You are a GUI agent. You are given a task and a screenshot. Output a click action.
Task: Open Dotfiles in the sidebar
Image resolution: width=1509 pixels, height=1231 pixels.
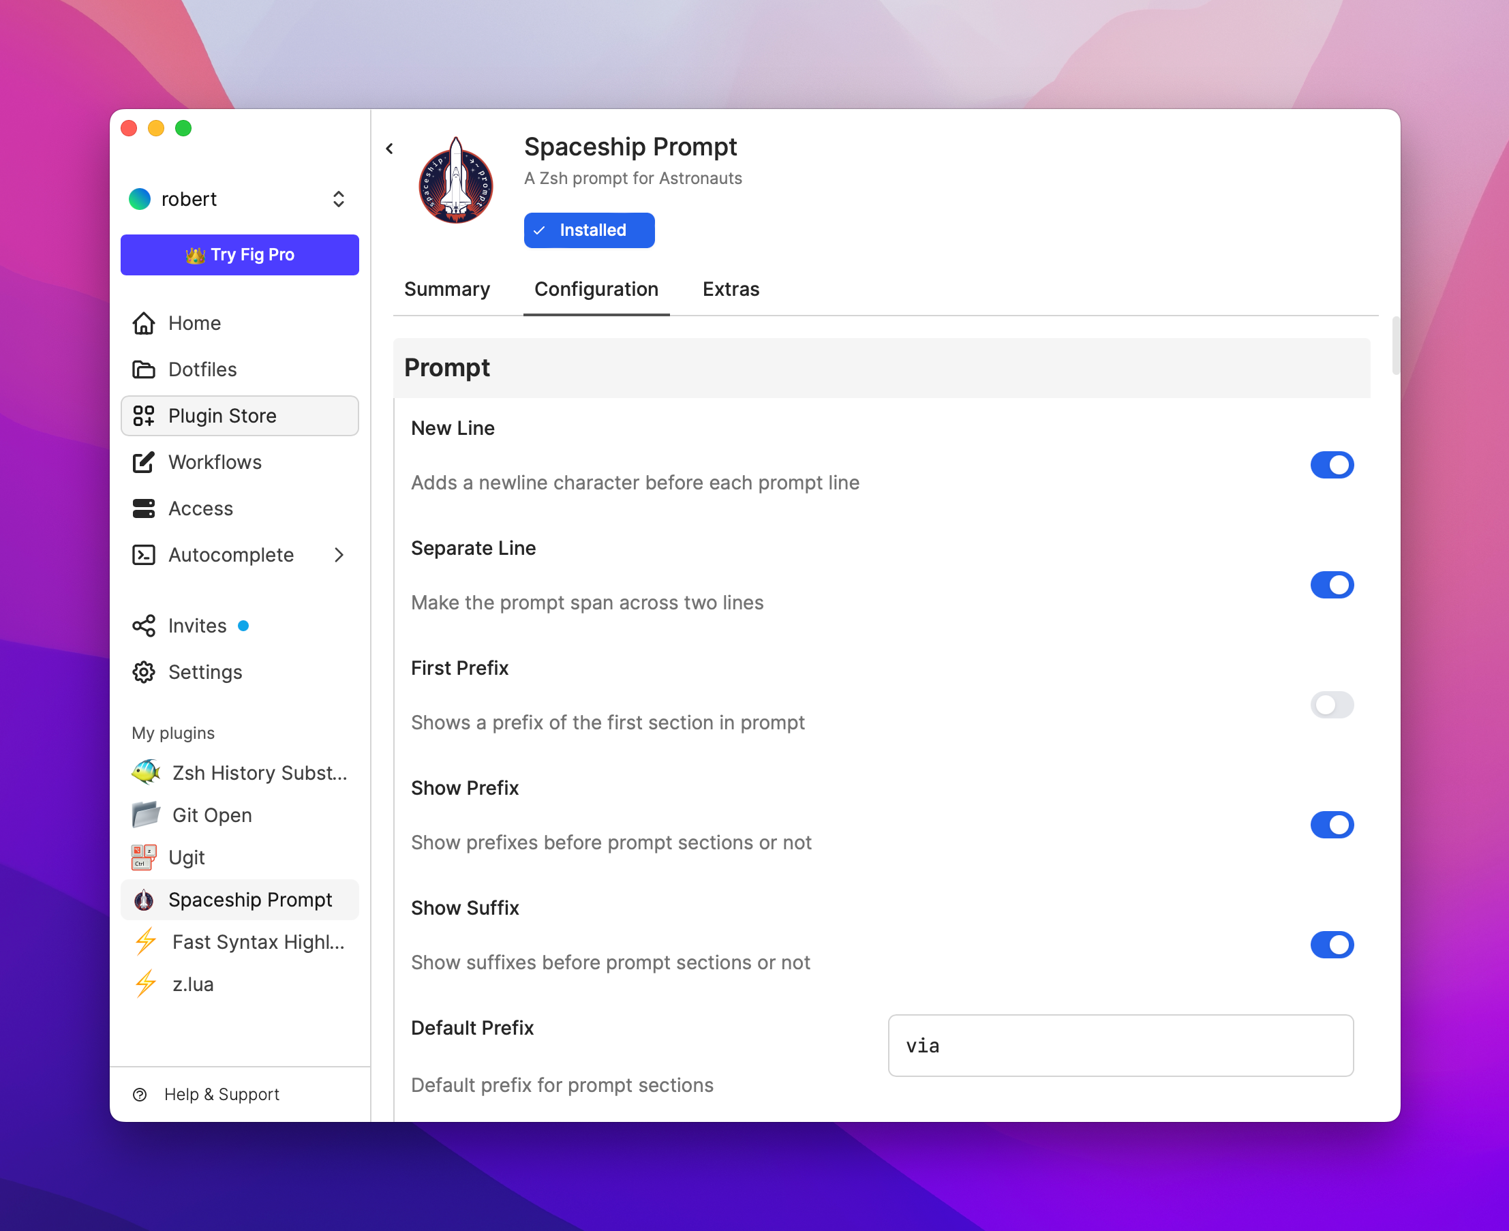(x=240, y=369)
